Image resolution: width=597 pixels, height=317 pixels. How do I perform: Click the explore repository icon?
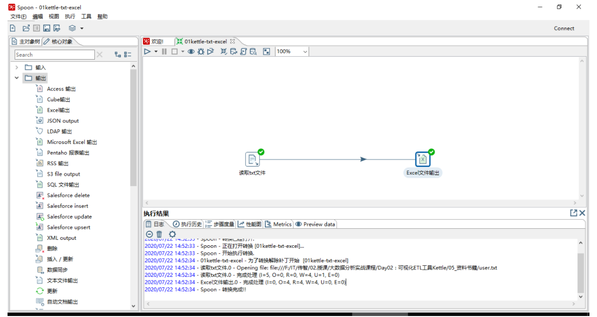point(37,28)
